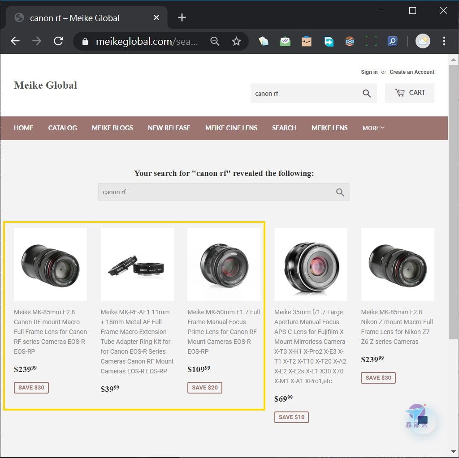Open the glasses face avatar extension
The width and height of the screenshot is (459, 458).
(350, 41)
